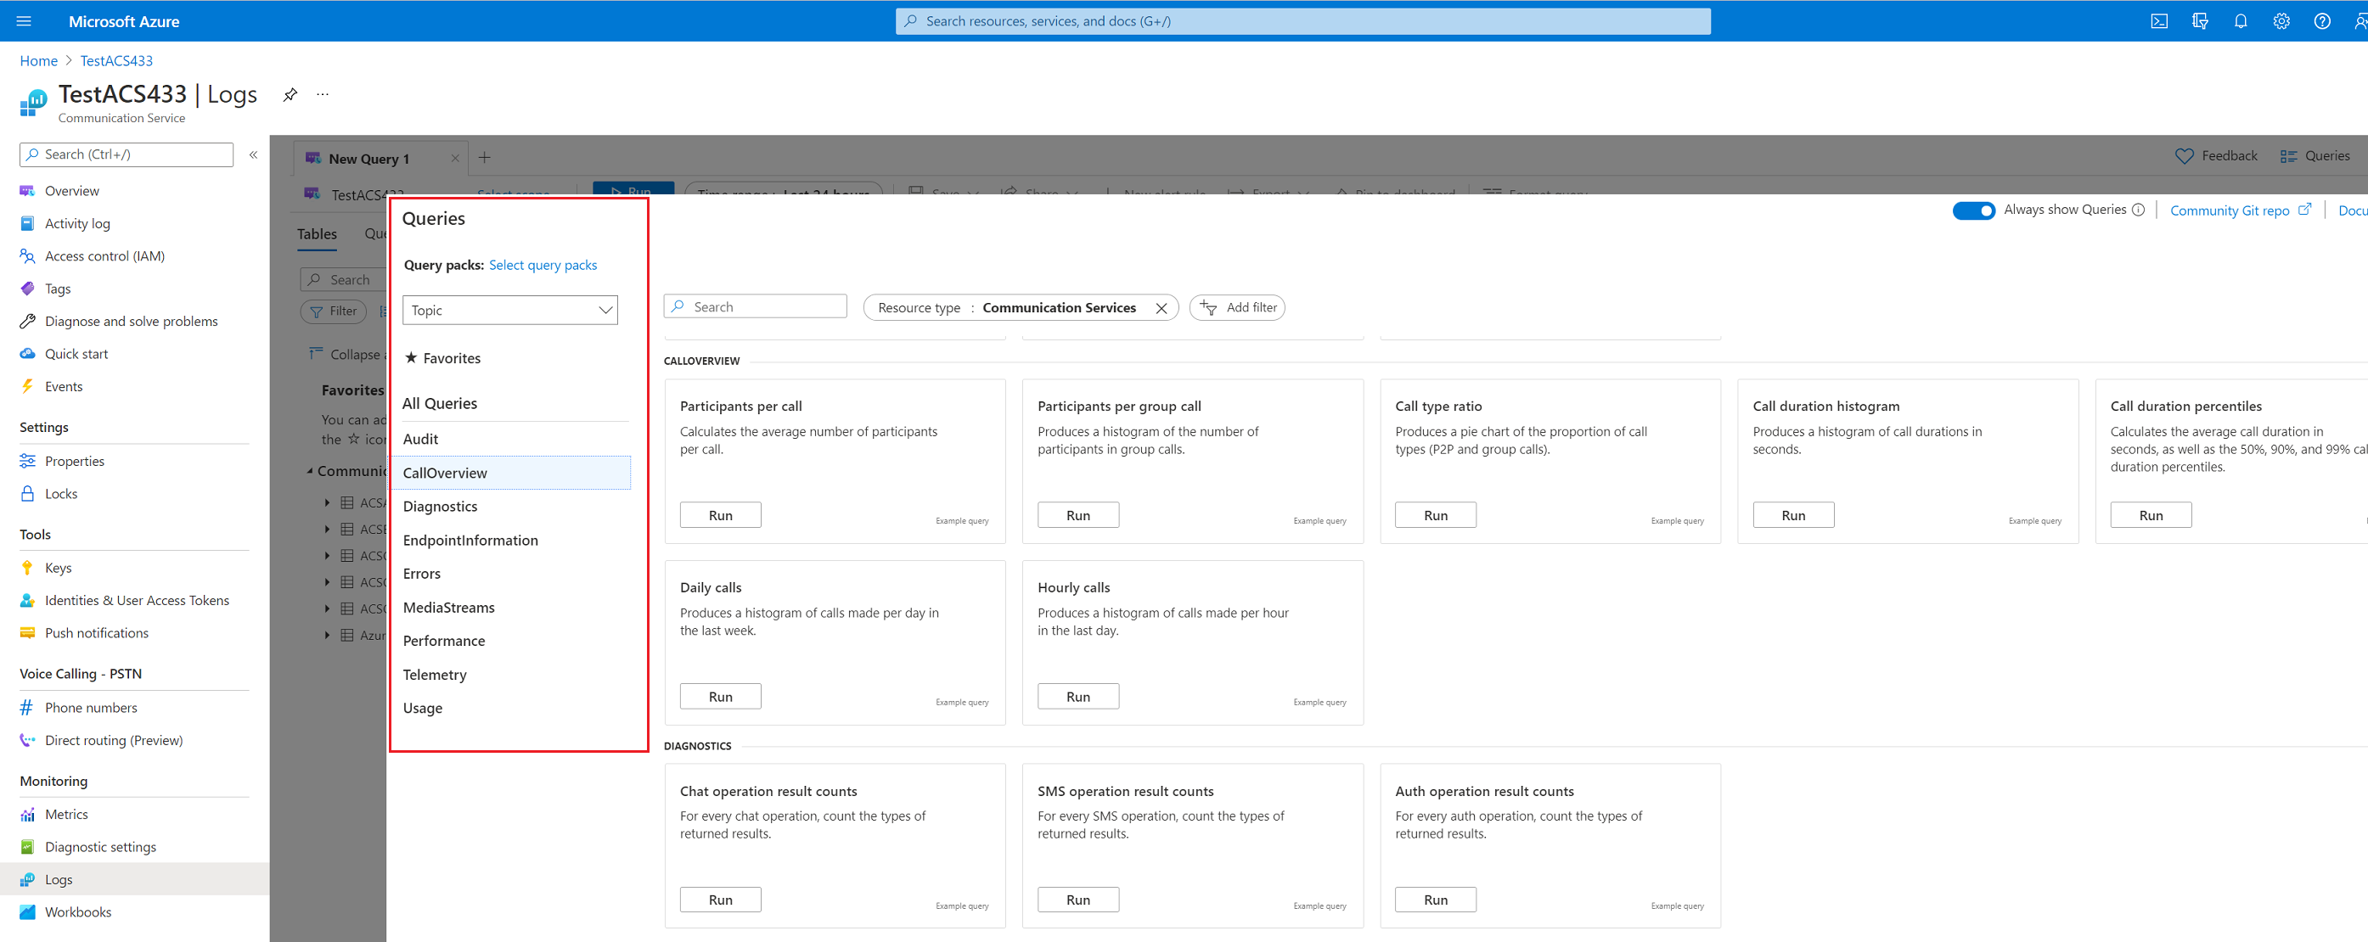
Task: Open the portal hamburger menu
Action: pyautogui.click(x=23, y=20)
